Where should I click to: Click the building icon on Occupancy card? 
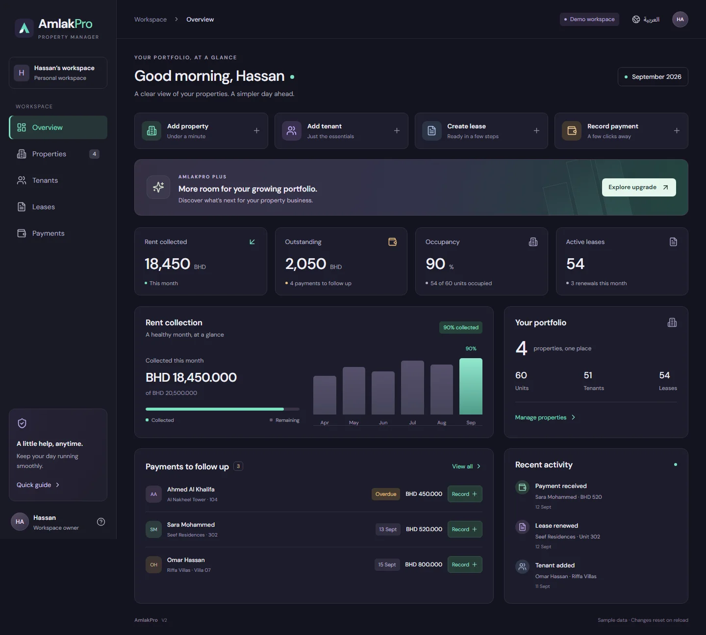click(x=533, y=242)
